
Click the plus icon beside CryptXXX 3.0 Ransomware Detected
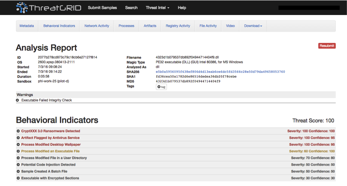click(x=18, y=131)
